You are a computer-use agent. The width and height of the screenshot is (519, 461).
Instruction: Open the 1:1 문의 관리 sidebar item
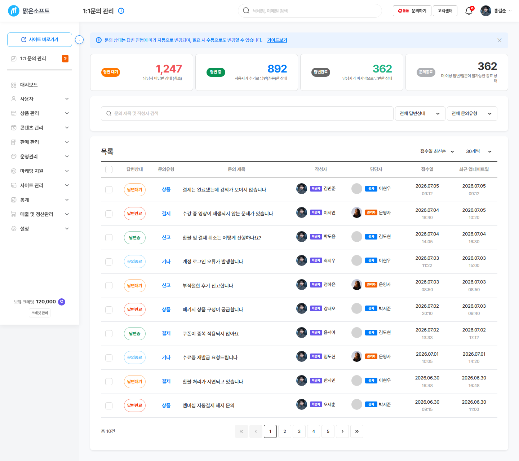coord(40,59)
